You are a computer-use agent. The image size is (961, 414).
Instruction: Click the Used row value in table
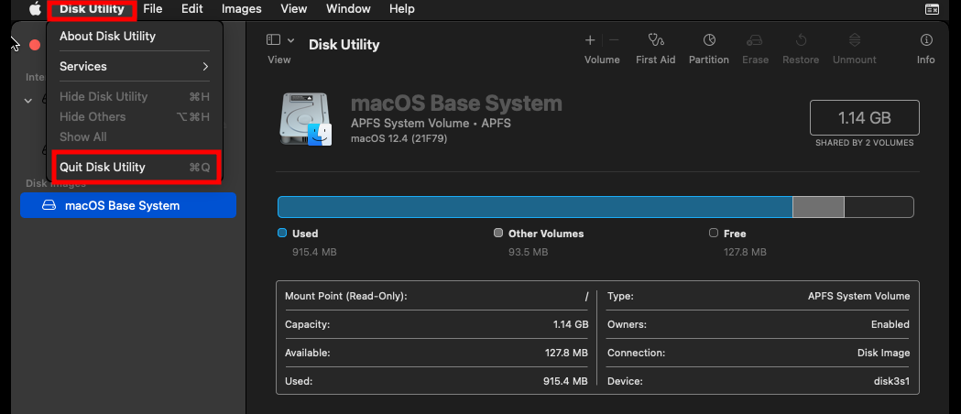tap(565, 381)
